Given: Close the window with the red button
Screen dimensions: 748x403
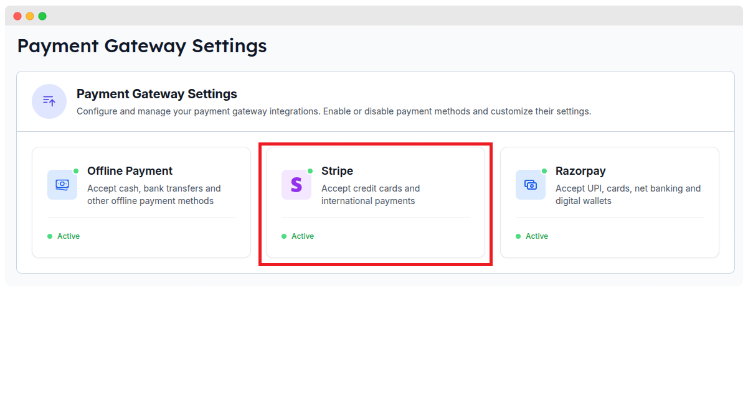Looking at the screenshot, I should 17,16.
